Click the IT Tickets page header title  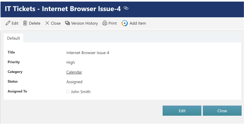coord(63,9)
